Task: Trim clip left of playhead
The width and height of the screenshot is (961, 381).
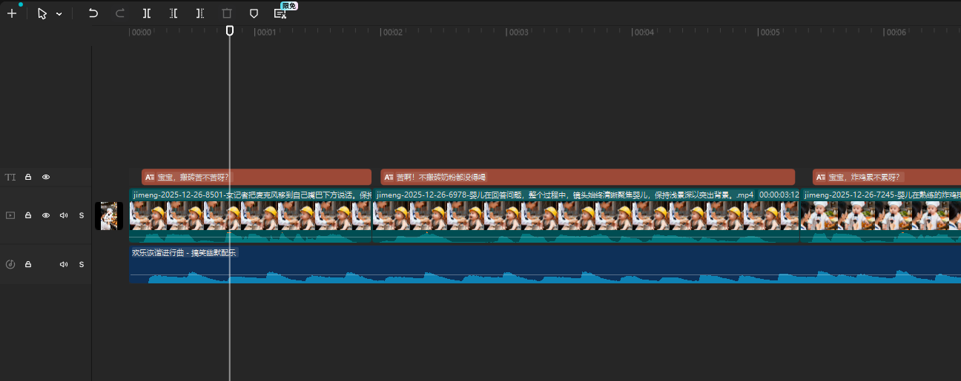Action: click(174, 13)
